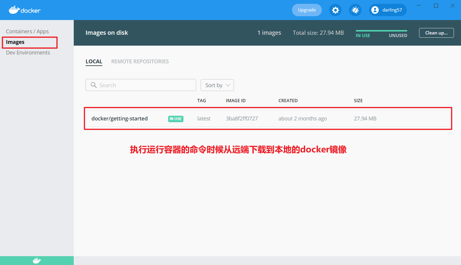This screenshot has height=265, width=461.
Task: Click the 'about 2 months ago' created value
Action: coord(303,119)
